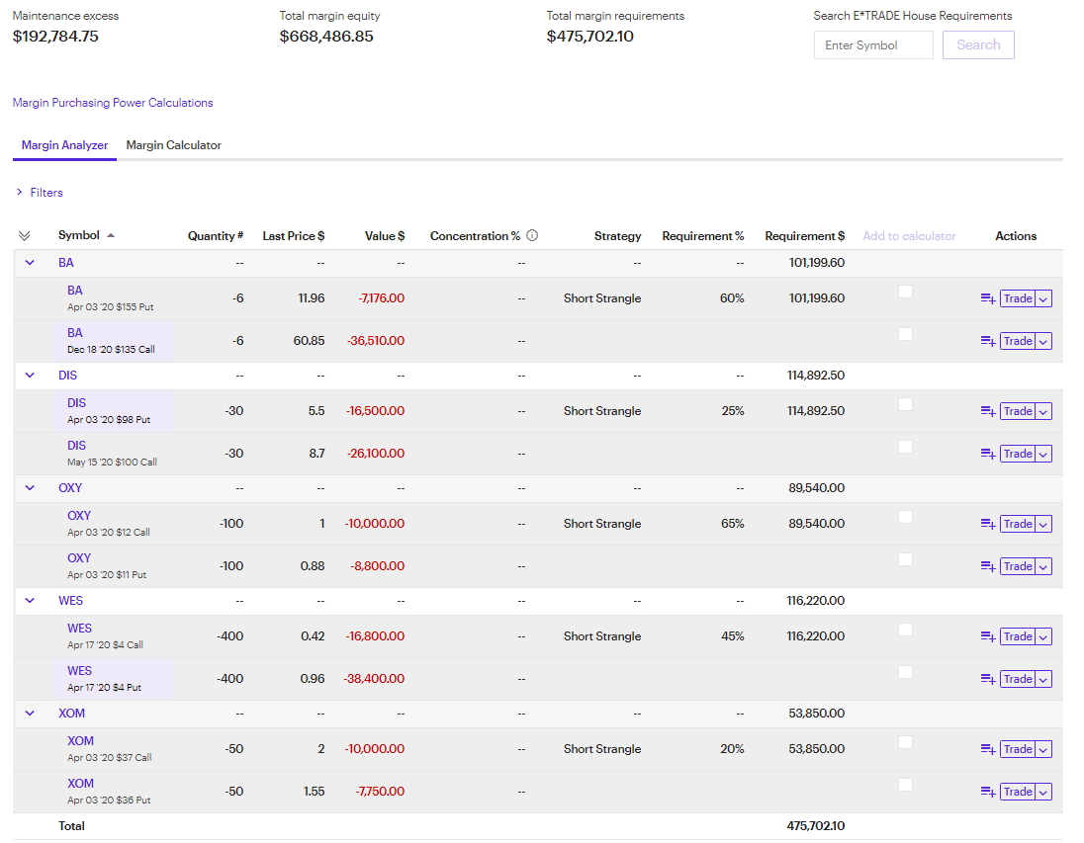Click Trade for OXY Apr 03 $12 Call
Viewport: 1084px width, 843px height.
1018,524
